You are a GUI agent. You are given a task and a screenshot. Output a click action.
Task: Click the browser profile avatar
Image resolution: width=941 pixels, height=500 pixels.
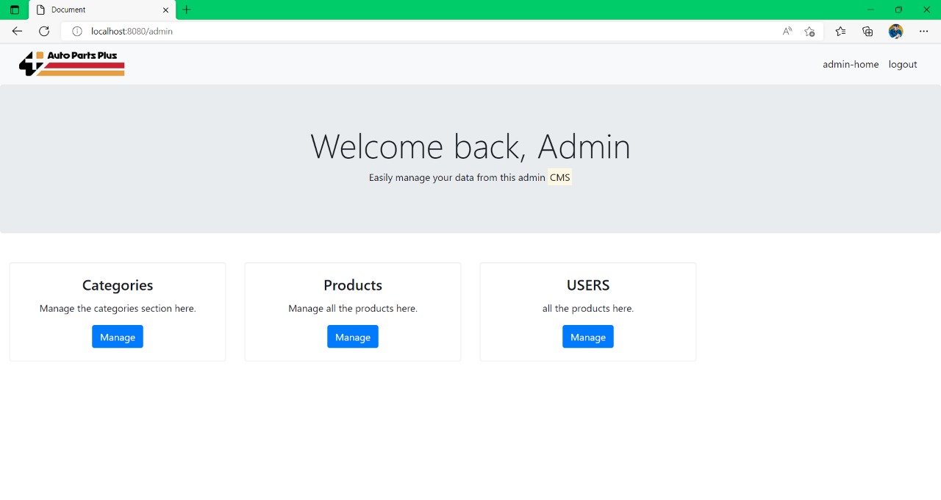(895, 32)
